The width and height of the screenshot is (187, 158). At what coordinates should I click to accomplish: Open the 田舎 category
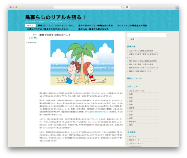tap(131, 115)
